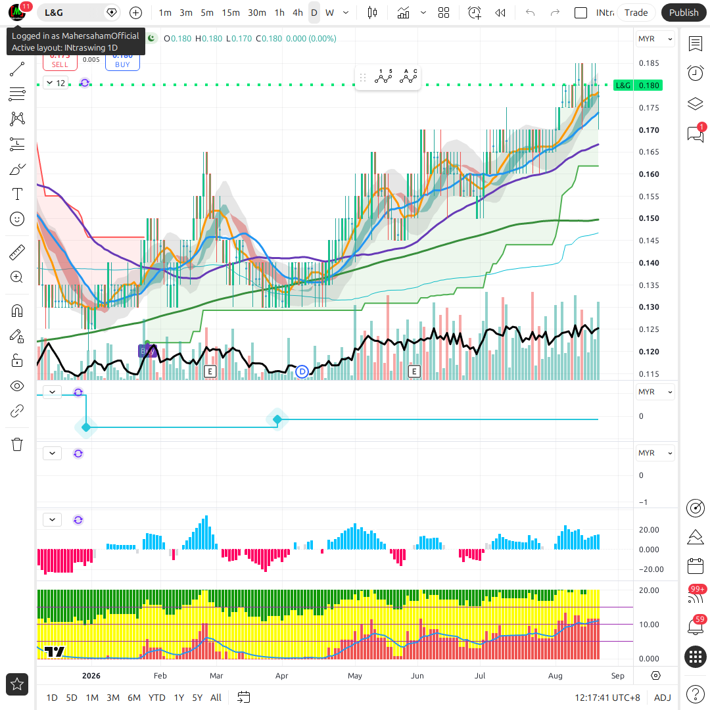
Task: Open the candlestick chart type selector
Action: (372, 12)
